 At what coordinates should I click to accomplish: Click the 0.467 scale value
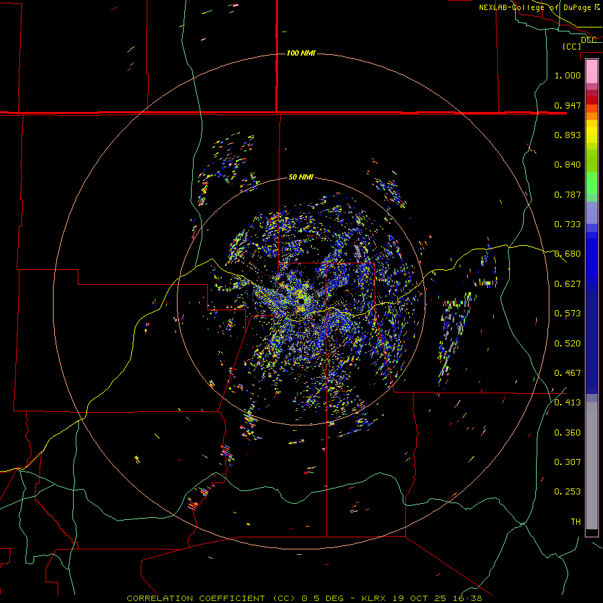(567, 373)
